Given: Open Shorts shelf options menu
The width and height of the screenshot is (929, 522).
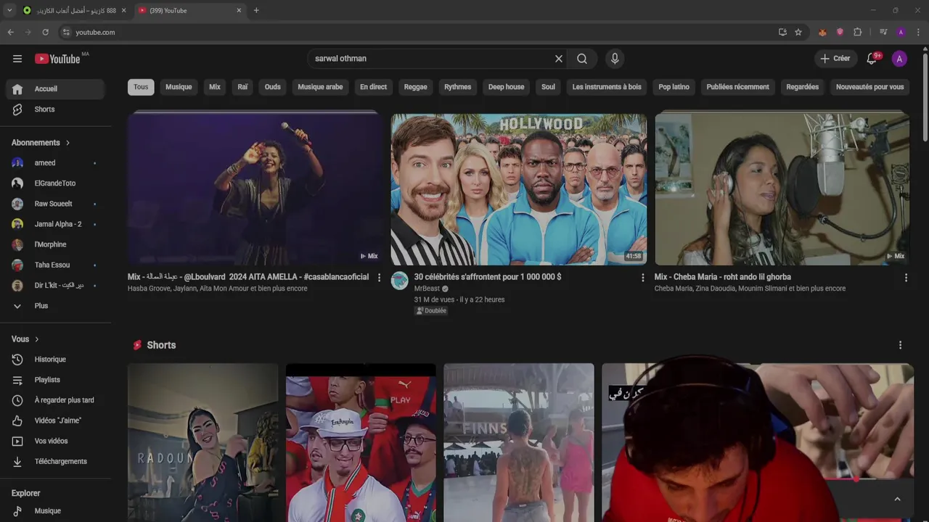Looking at the screenshot, I should click(900, 345).
